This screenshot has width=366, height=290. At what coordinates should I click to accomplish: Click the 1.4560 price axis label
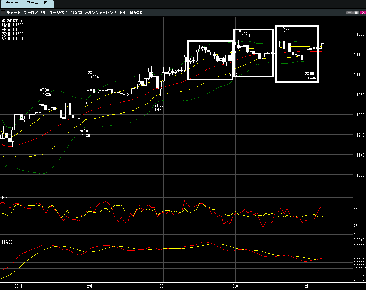coord(359,34)
